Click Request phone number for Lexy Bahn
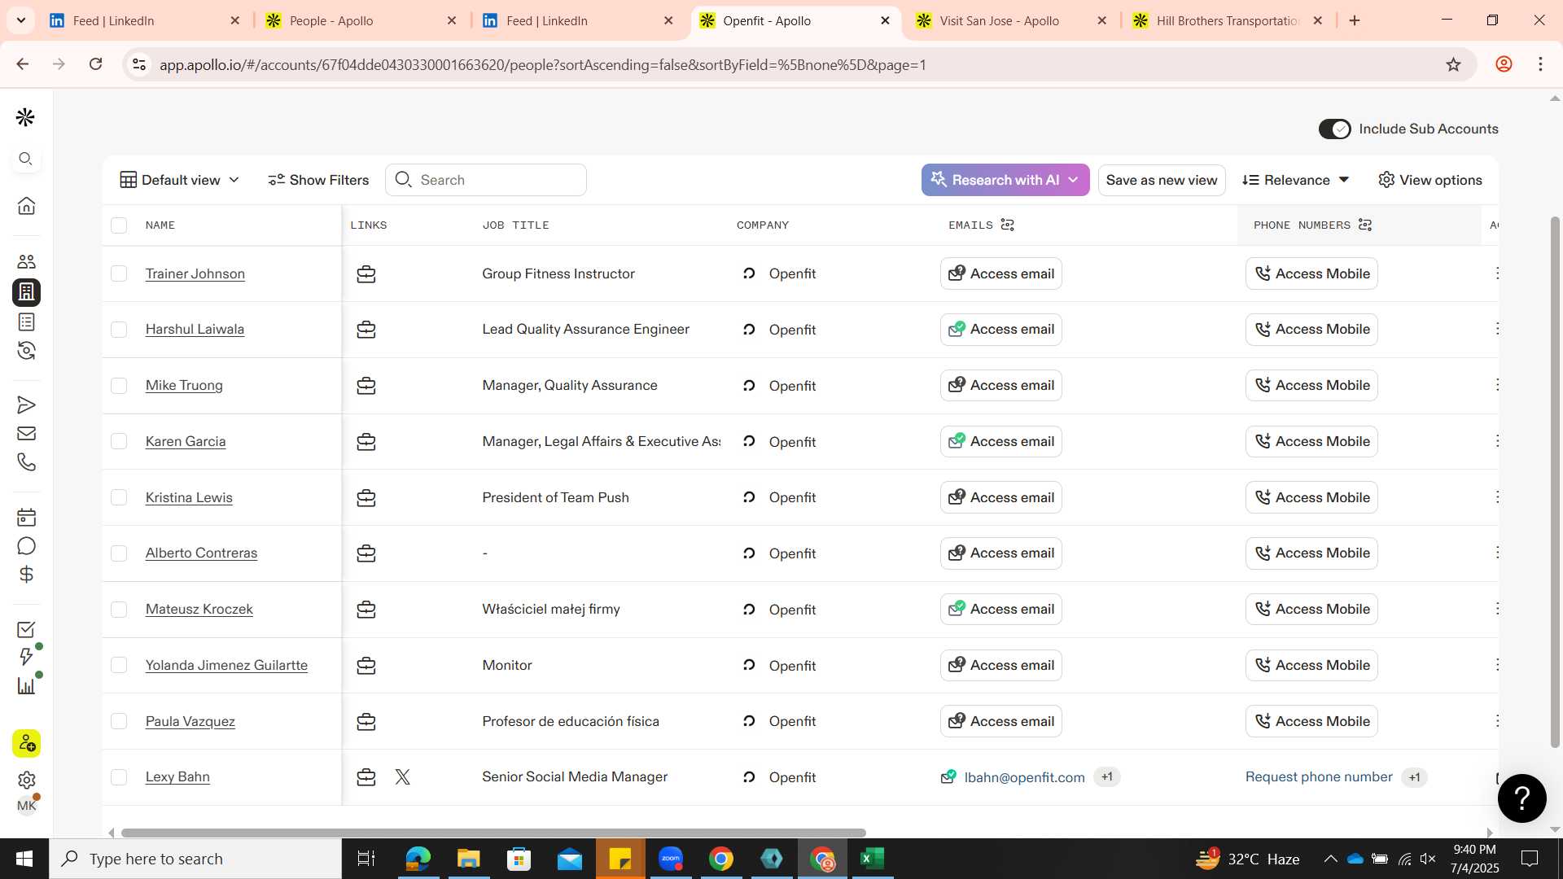The height and width of the screenshot is (879, 1563). coord(1319,777)
